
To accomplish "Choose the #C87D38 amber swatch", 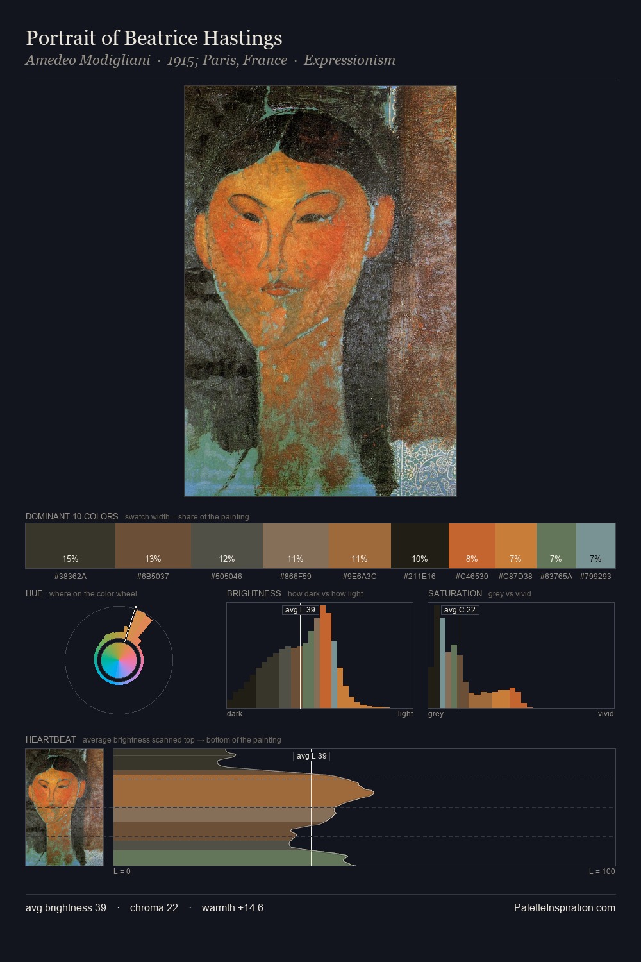I will pos(516,546).
